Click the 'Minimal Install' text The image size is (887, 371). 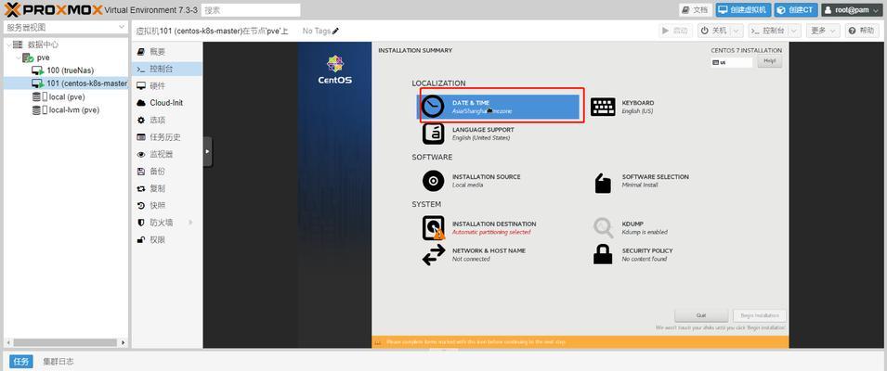coord(640,185)
